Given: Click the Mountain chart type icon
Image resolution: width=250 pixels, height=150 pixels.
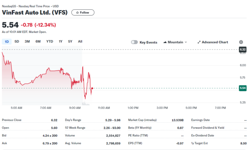Looking at the screenshot, I should pos(165,42).
